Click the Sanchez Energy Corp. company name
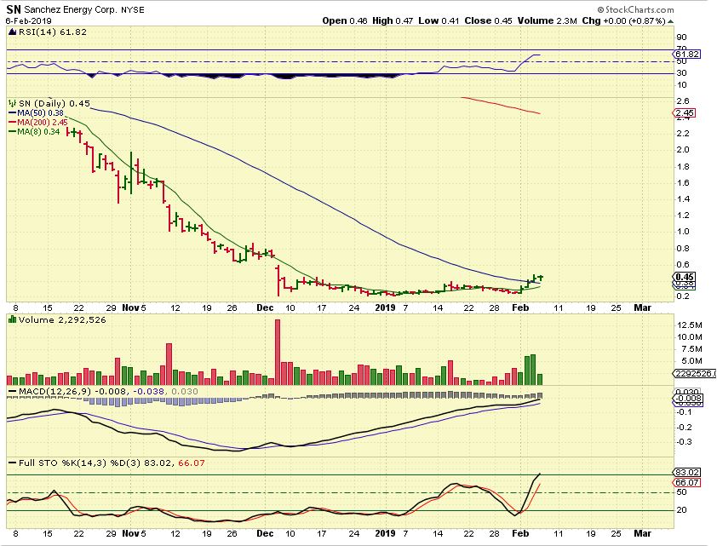The width and height of the screenshot is (717, 546). 71,9
